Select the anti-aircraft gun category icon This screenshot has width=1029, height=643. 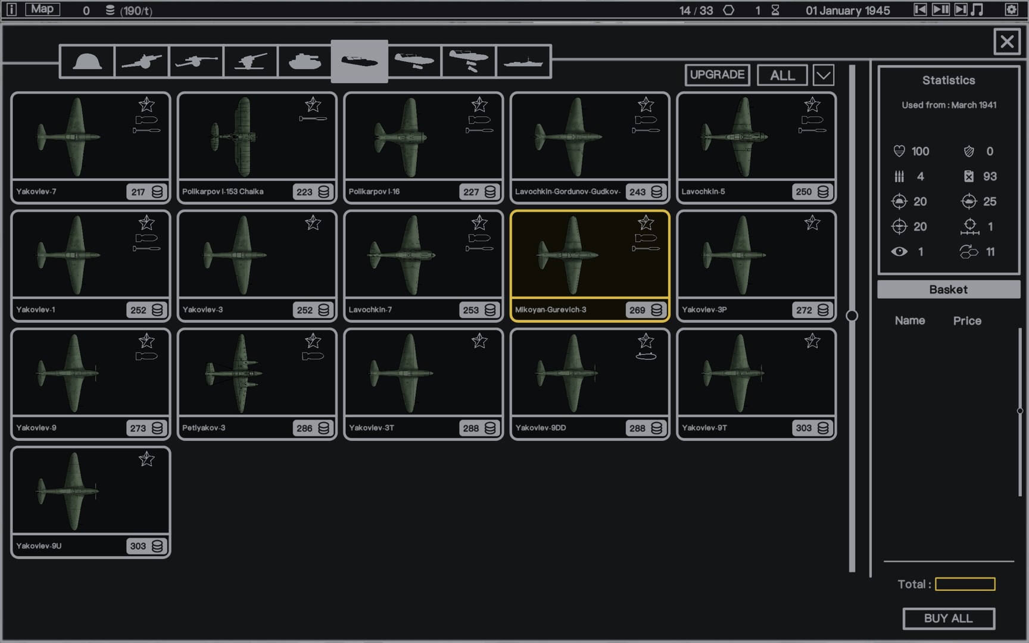(250, 61)
